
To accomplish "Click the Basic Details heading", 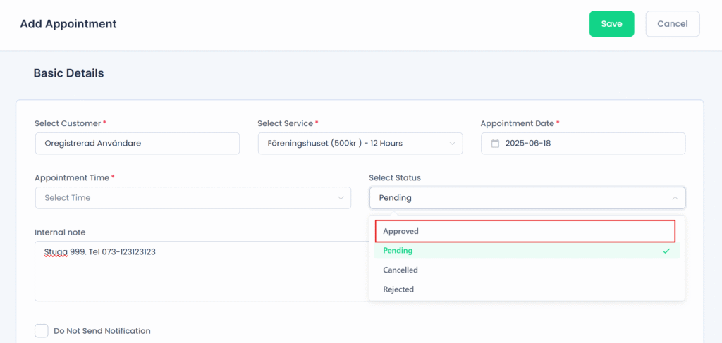I will pyautogui.click(x=68, y=73).
